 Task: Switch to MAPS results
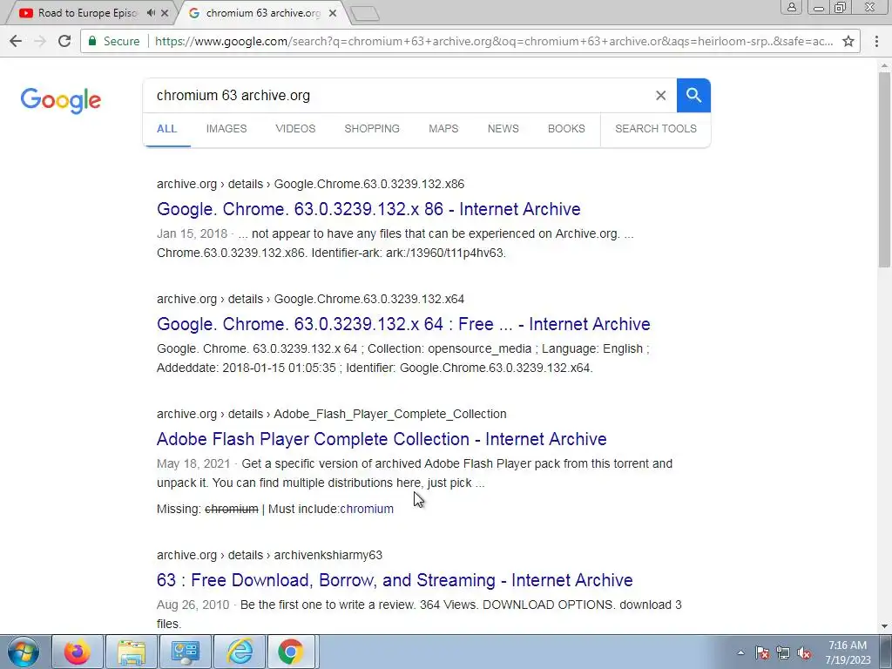(443, 129)
